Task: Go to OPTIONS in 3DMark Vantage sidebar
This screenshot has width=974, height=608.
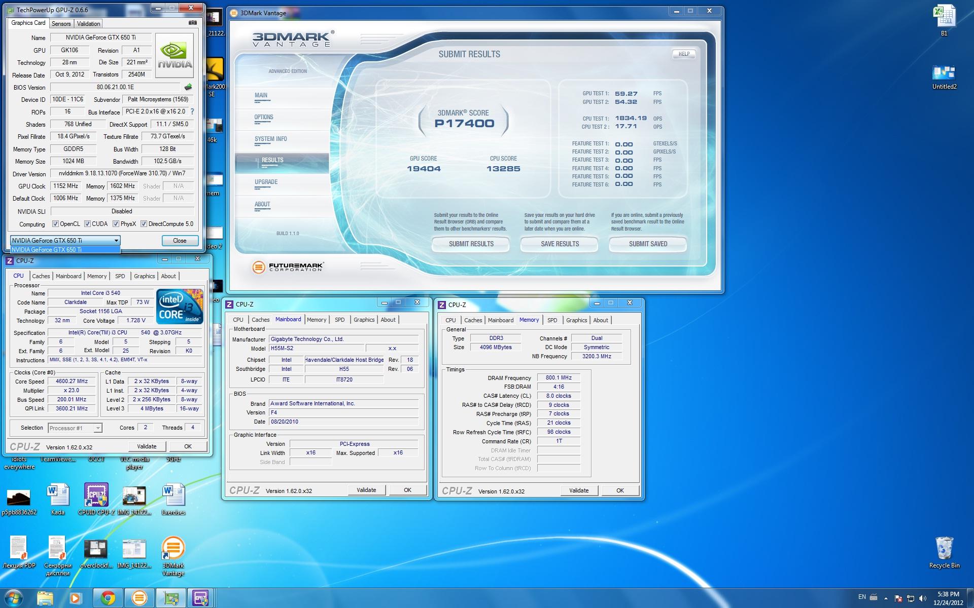Action: (x=264, y=117)
